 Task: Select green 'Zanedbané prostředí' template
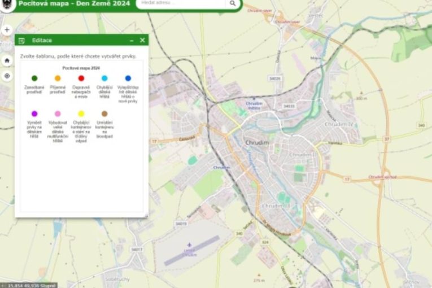(34, 78)
